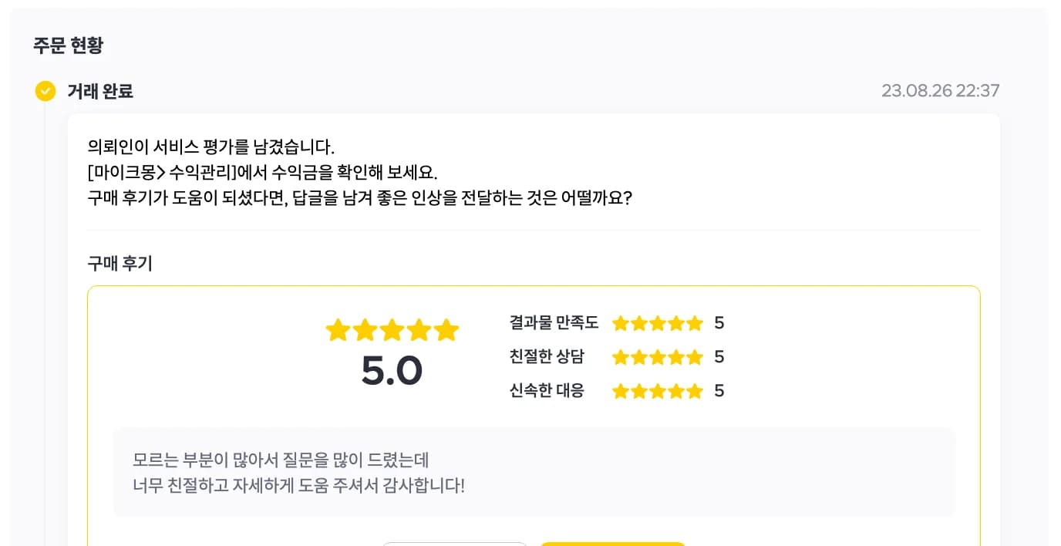Click the 23.08.26 22:37 timestamp
1061x546 pixels.
pyautogui.click(x=941, y=91)
